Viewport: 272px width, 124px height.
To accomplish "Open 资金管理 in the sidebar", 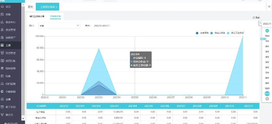I will pos(11,30).
